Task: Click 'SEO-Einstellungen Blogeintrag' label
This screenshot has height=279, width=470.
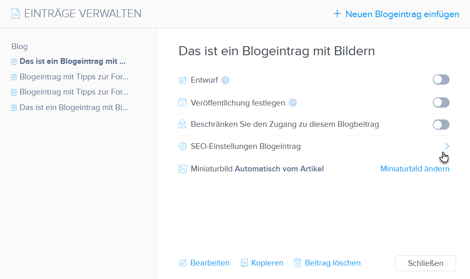Action: pos(245,146)
